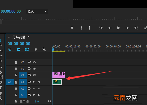Mark In point in program monitor
The height and width of the screenshot is (105, 147).
pos(81,28)
